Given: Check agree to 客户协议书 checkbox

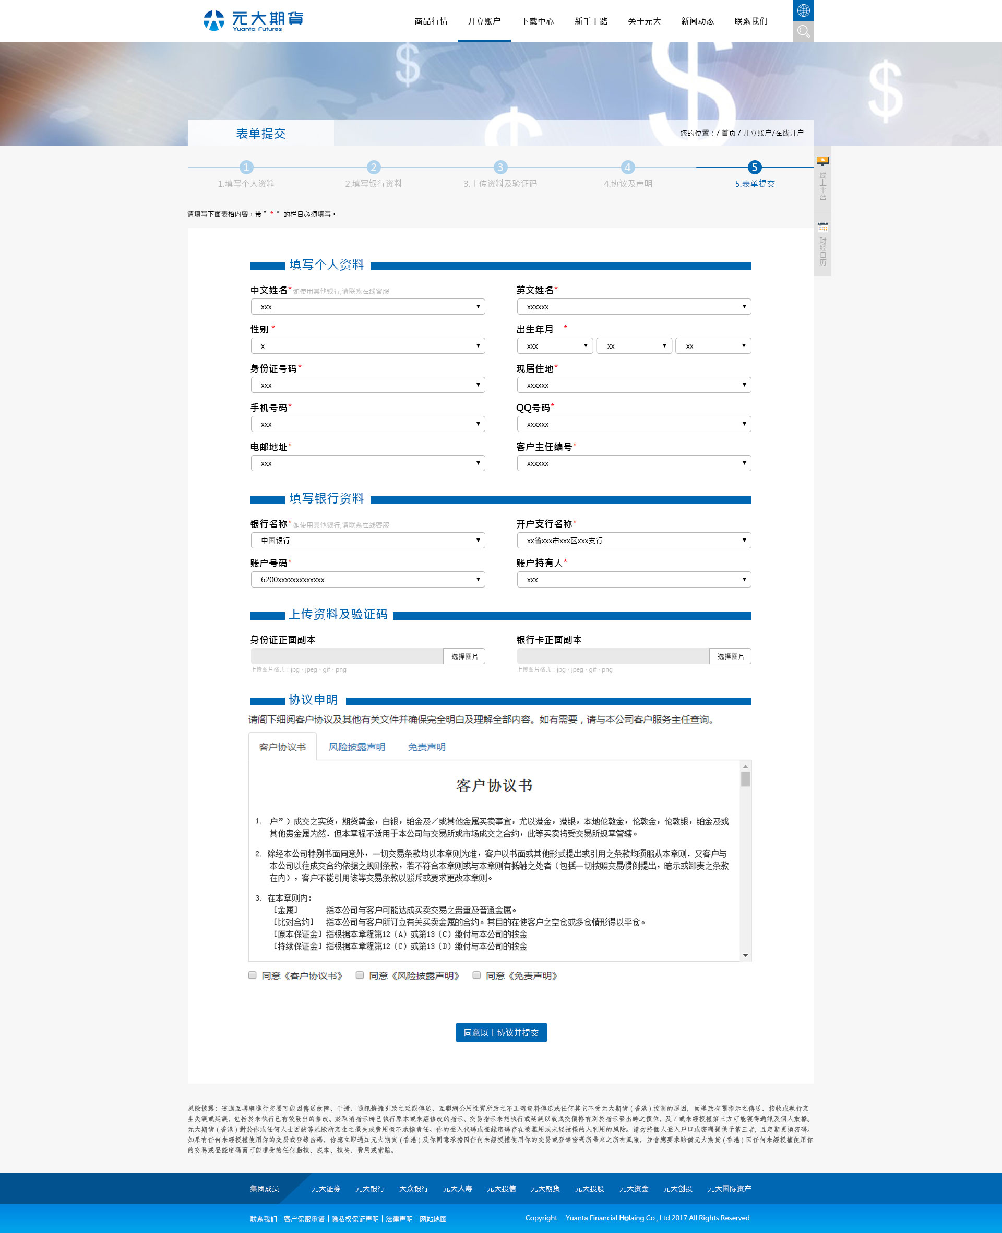Looking at the screenshot, I should (x=252, y=975).
